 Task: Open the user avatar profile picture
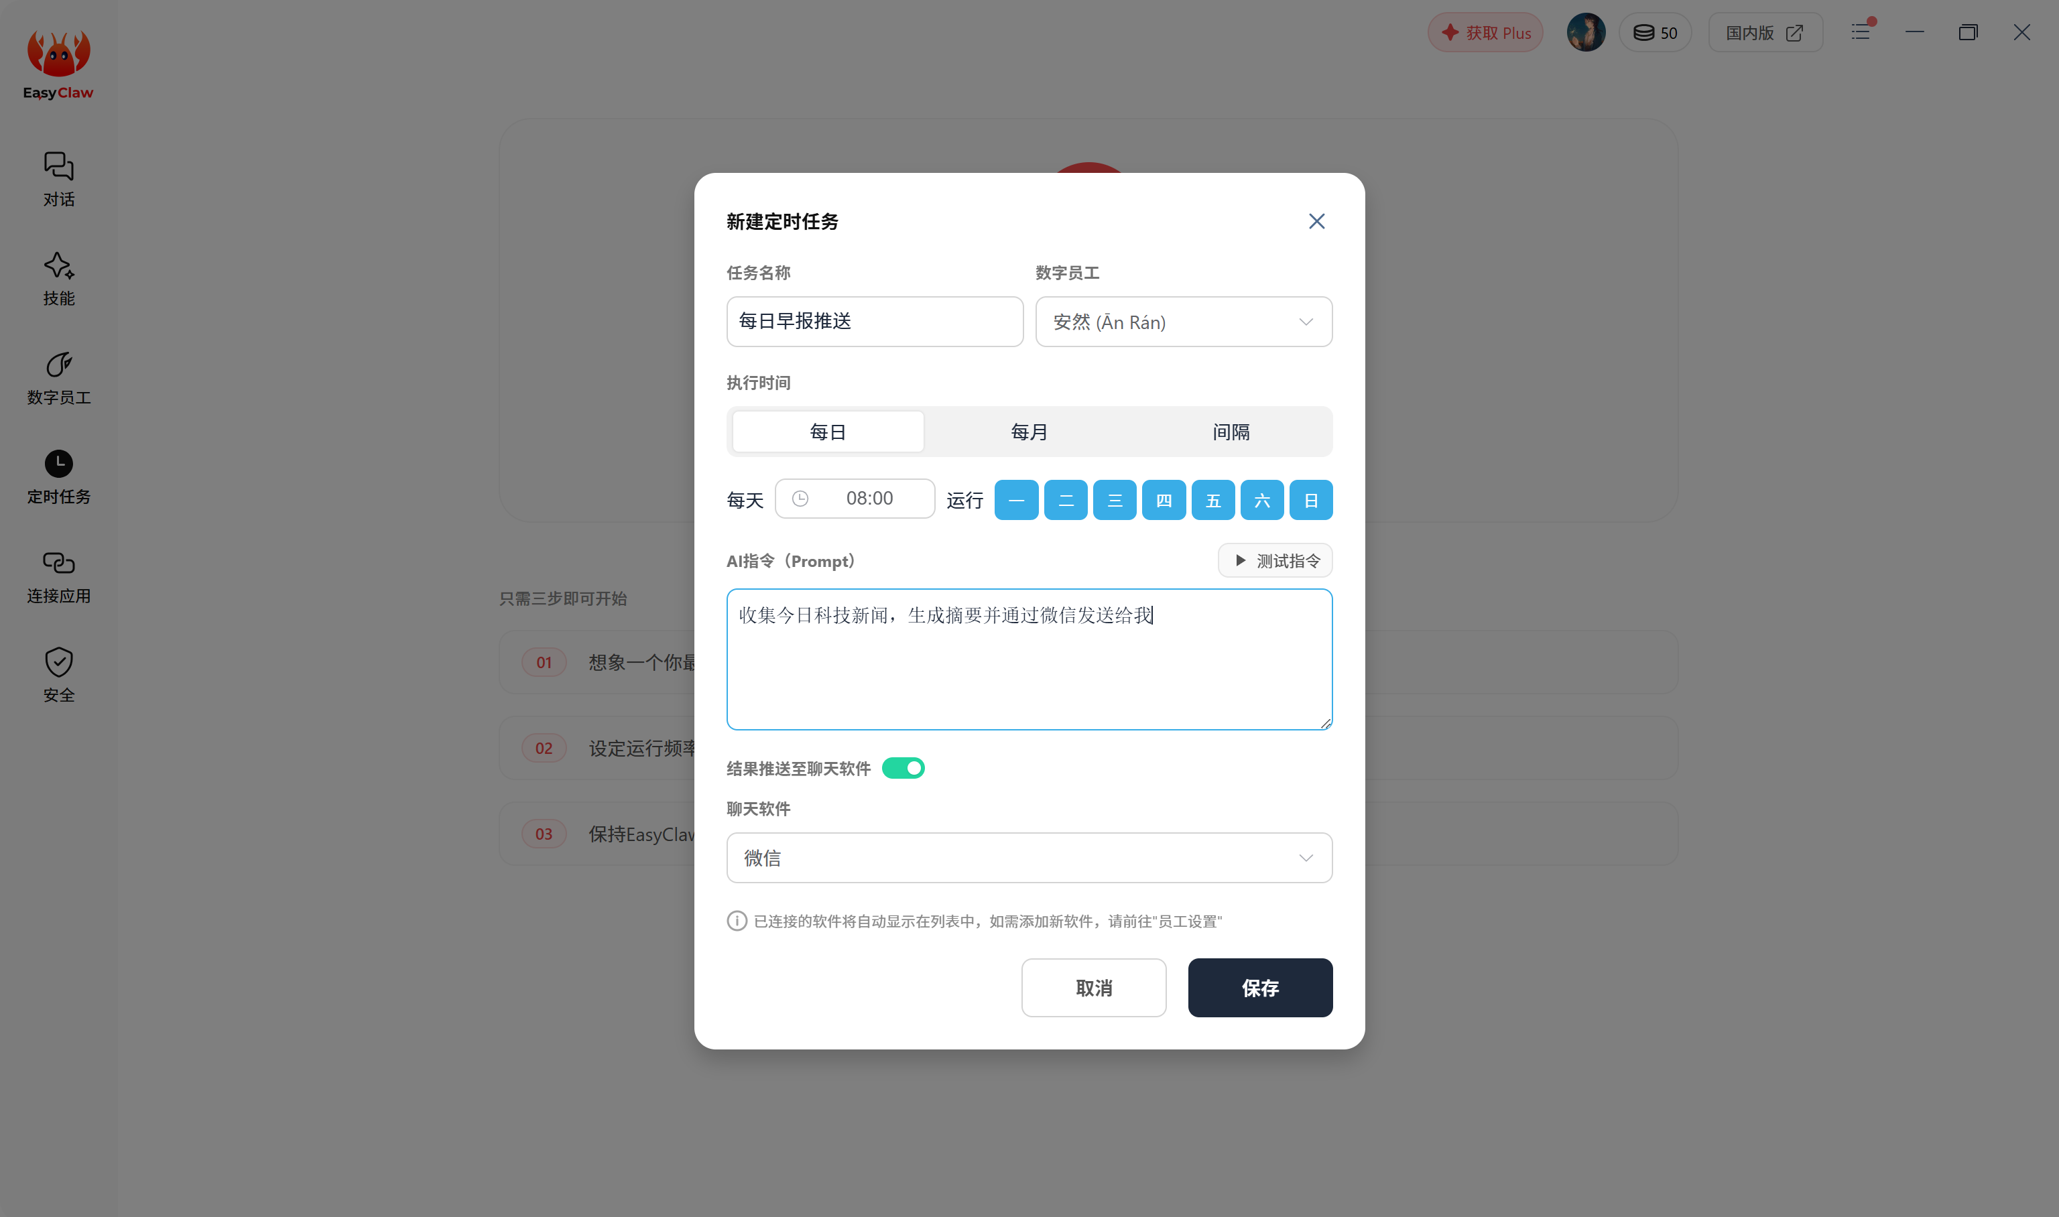pos(1586,33)
